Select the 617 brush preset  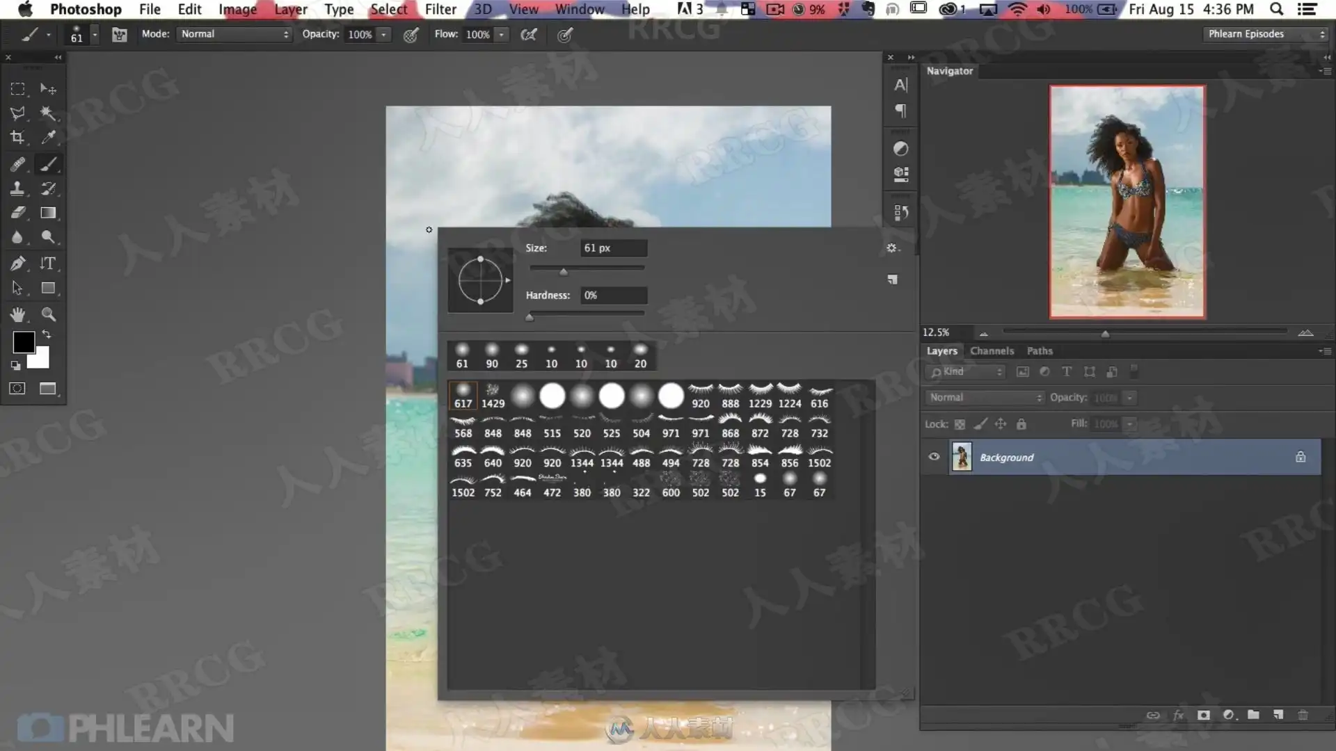(463, 395)
